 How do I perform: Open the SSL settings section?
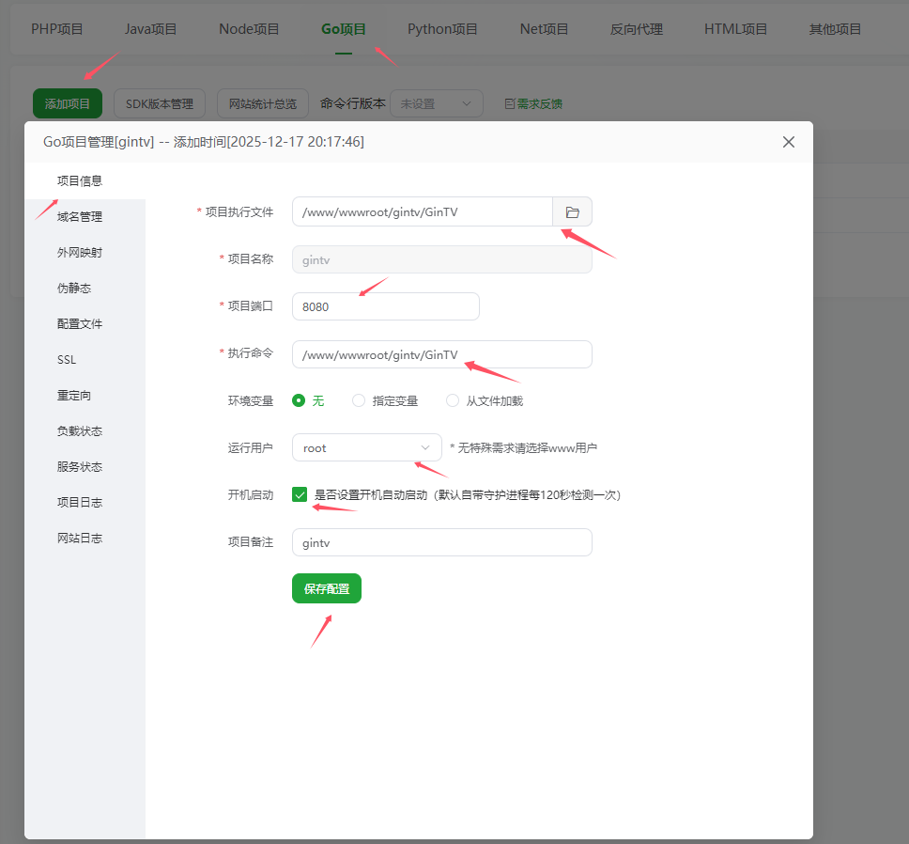point(67,360)
